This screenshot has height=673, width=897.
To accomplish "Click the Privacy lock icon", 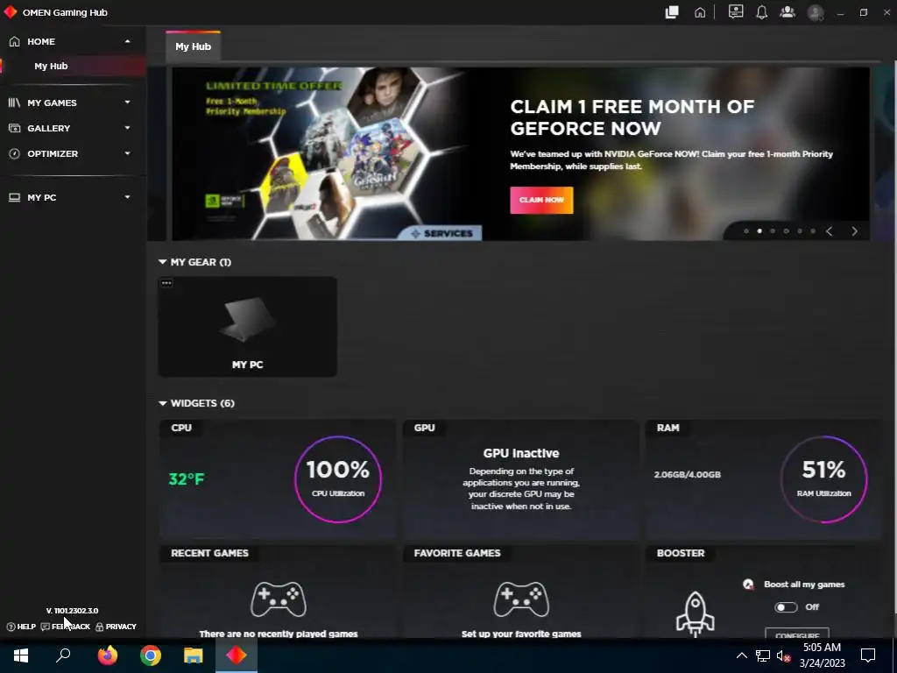I will [100, 627].
